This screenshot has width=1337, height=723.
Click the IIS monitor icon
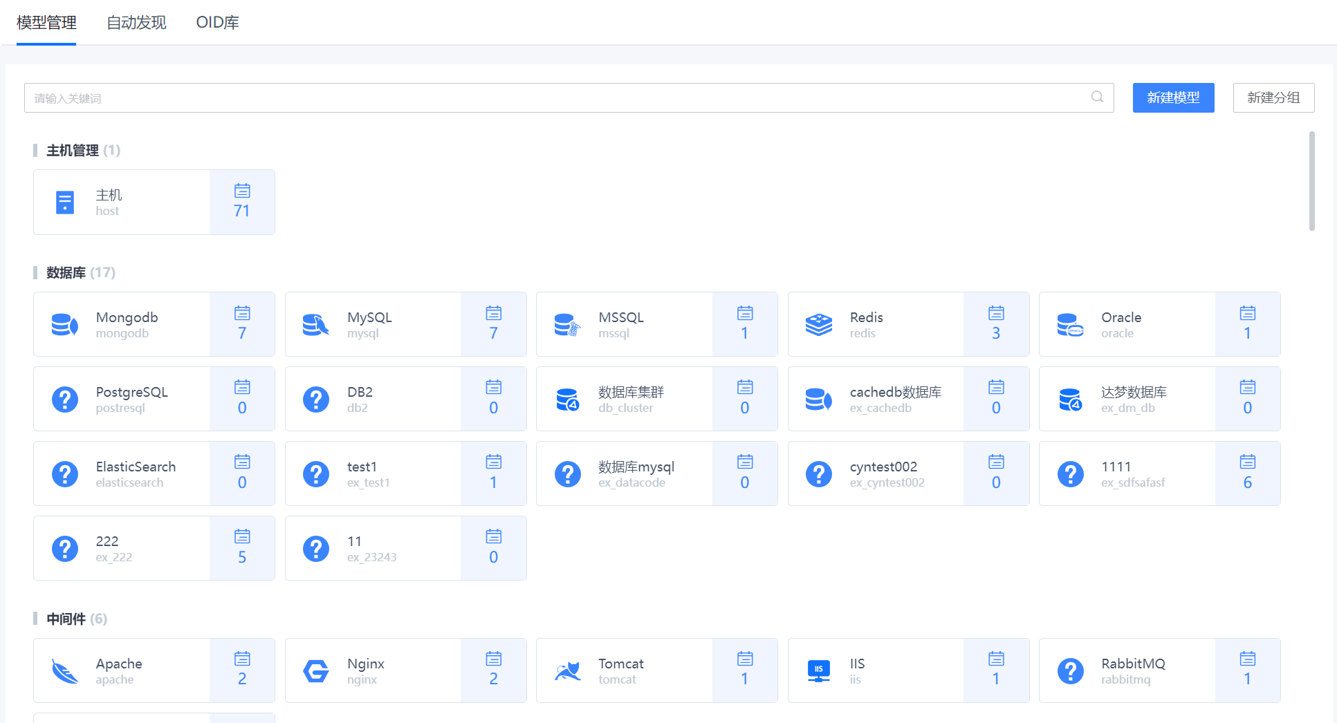(819, 670)
